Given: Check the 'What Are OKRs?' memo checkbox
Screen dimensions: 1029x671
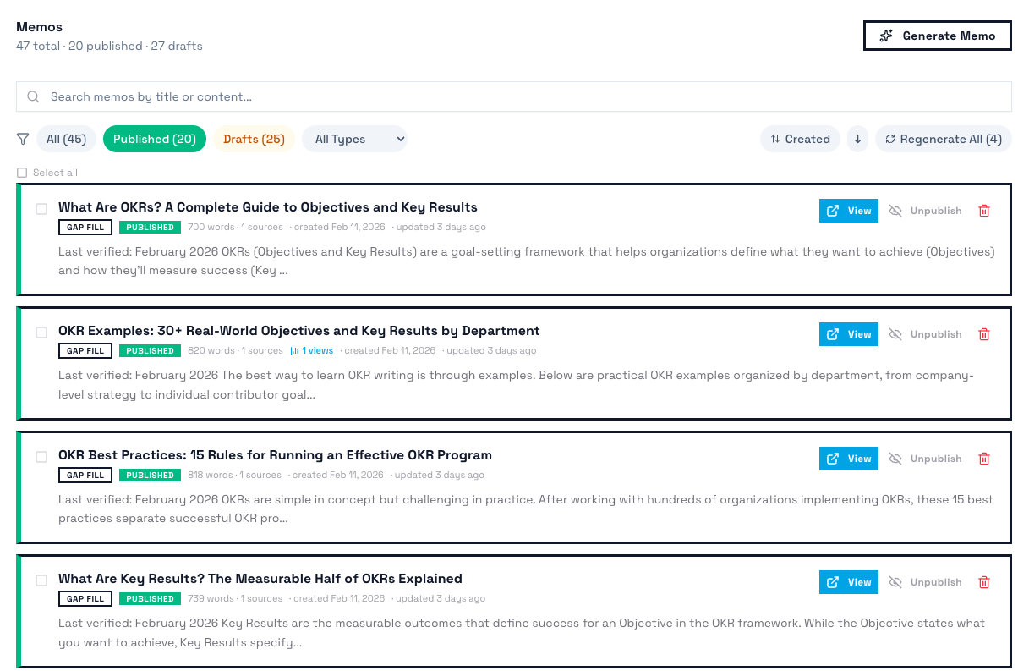Looking at the screenshot, I should [41, 208].
